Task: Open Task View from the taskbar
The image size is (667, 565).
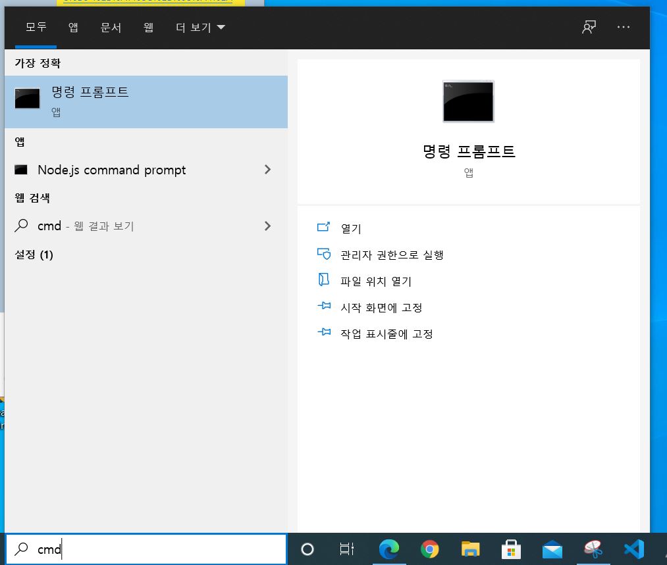Action: [x=347, y=549]
